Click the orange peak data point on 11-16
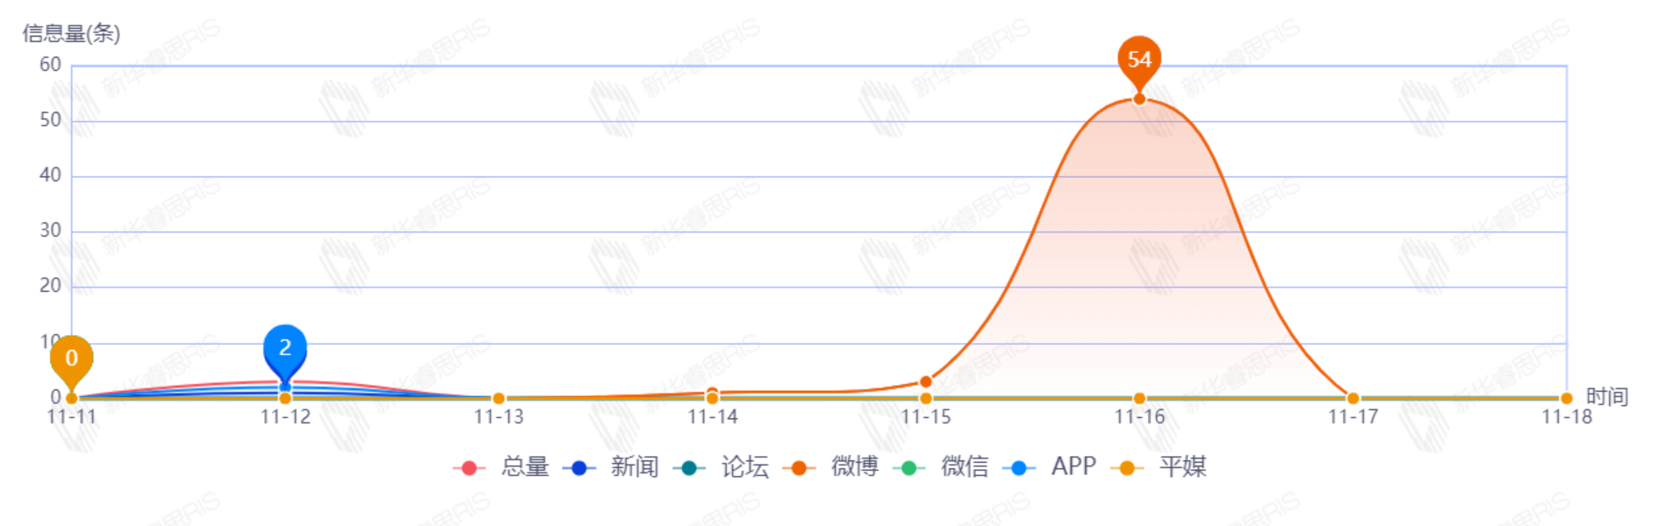This screenshot has height=526, width=1659. [1139, 99]
